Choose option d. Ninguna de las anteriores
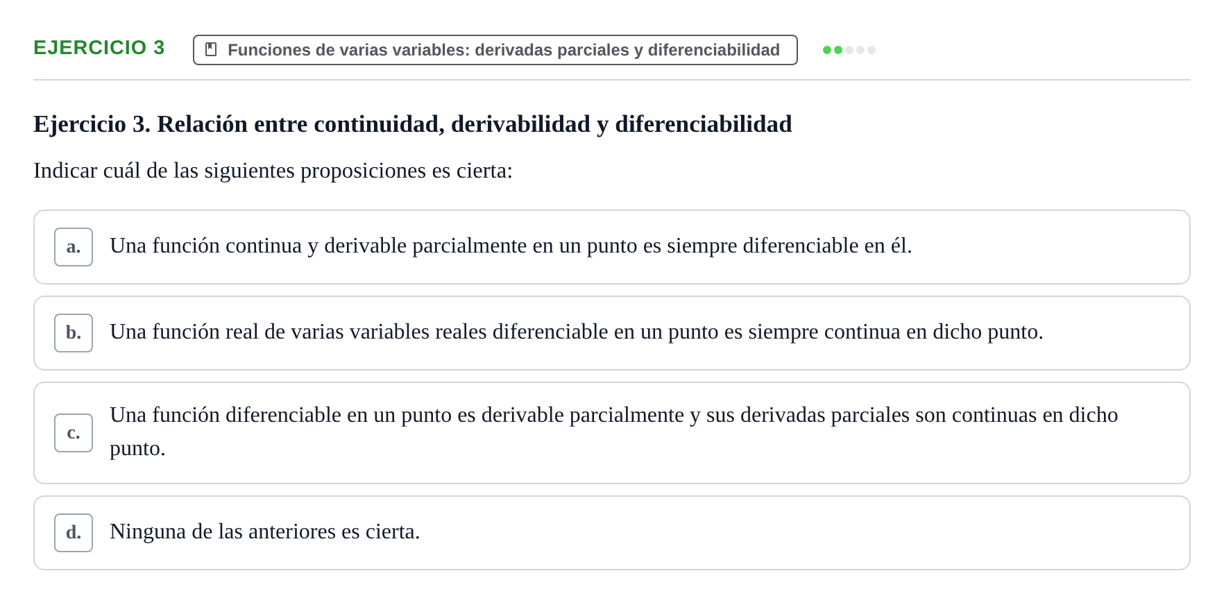The height and width of the screenshot is (605, 1224). [x=611, y=533]
